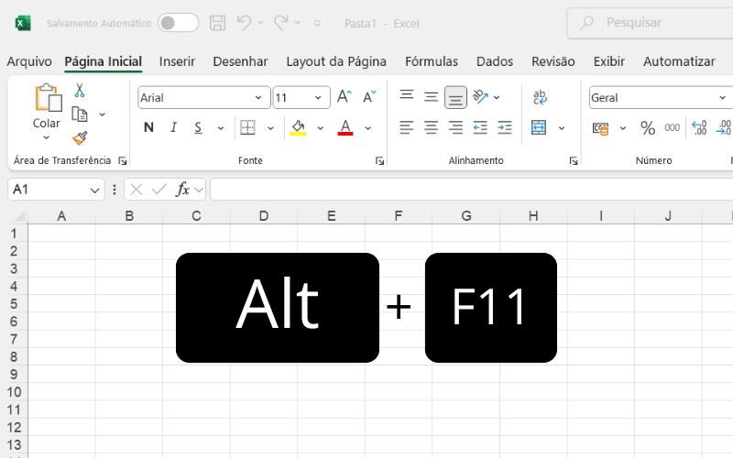Toggle italic formatting with the I button

(x=173, y=127)
